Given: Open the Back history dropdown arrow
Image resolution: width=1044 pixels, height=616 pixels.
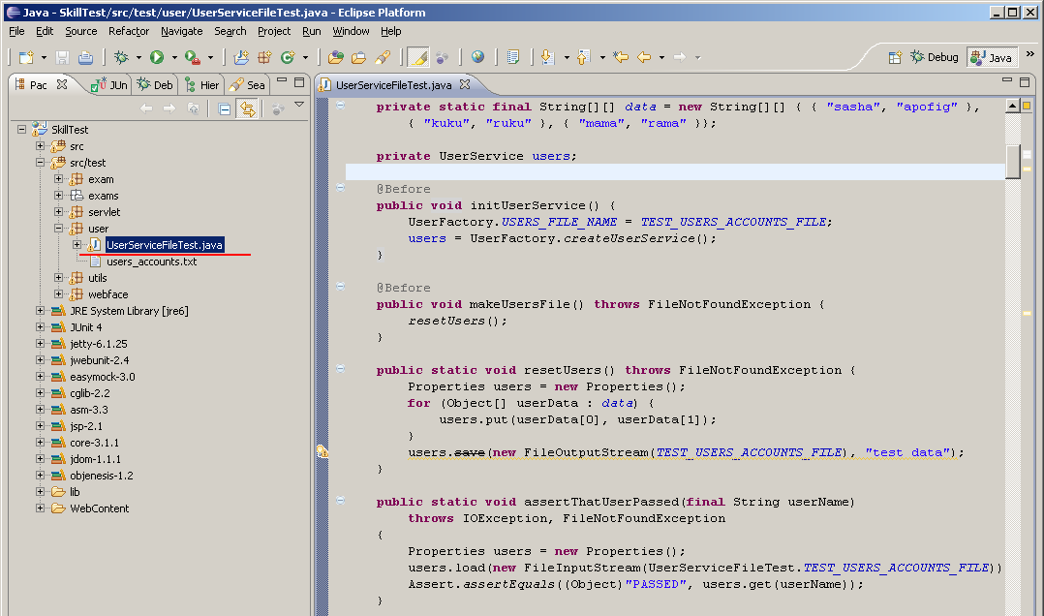Looking at the screenshot, I should [661, 57].
